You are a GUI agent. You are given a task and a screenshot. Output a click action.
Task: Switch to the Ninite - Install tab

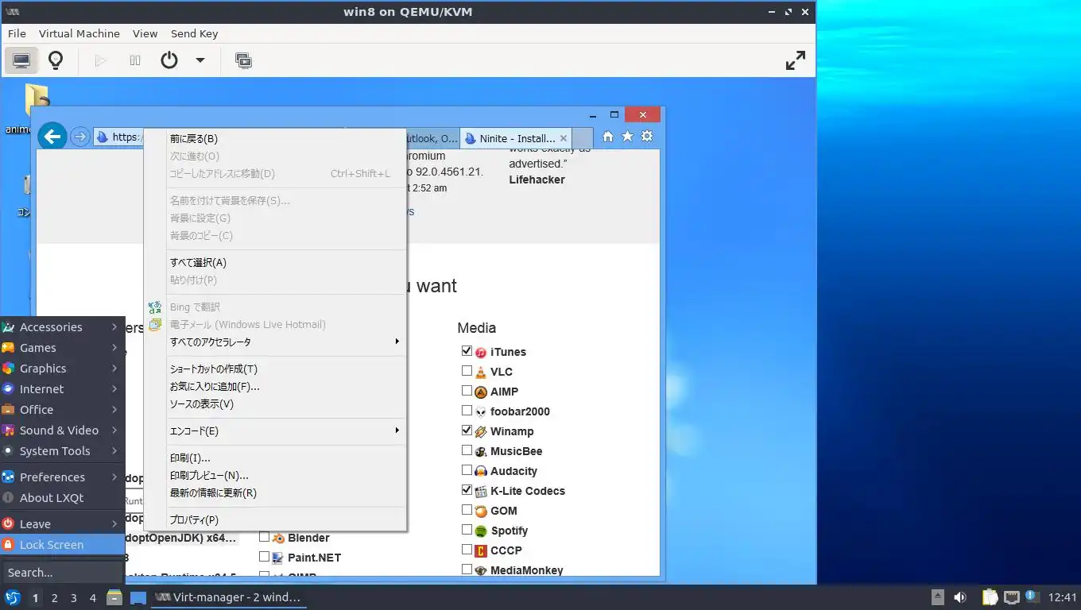click(x=515, y=138)
